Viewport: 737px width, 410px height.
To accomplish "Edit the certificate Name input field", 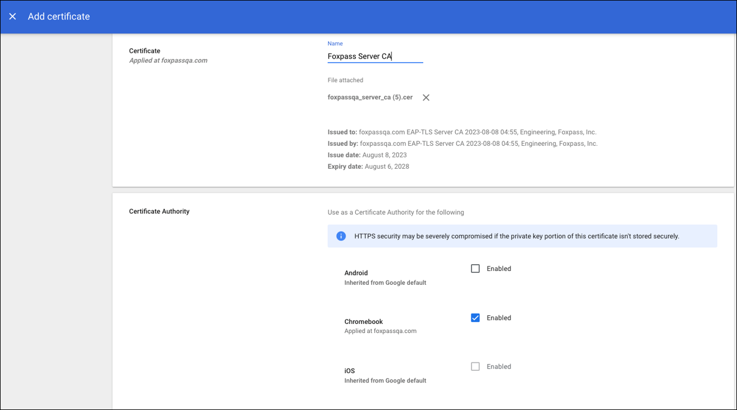I will point(375,56).
